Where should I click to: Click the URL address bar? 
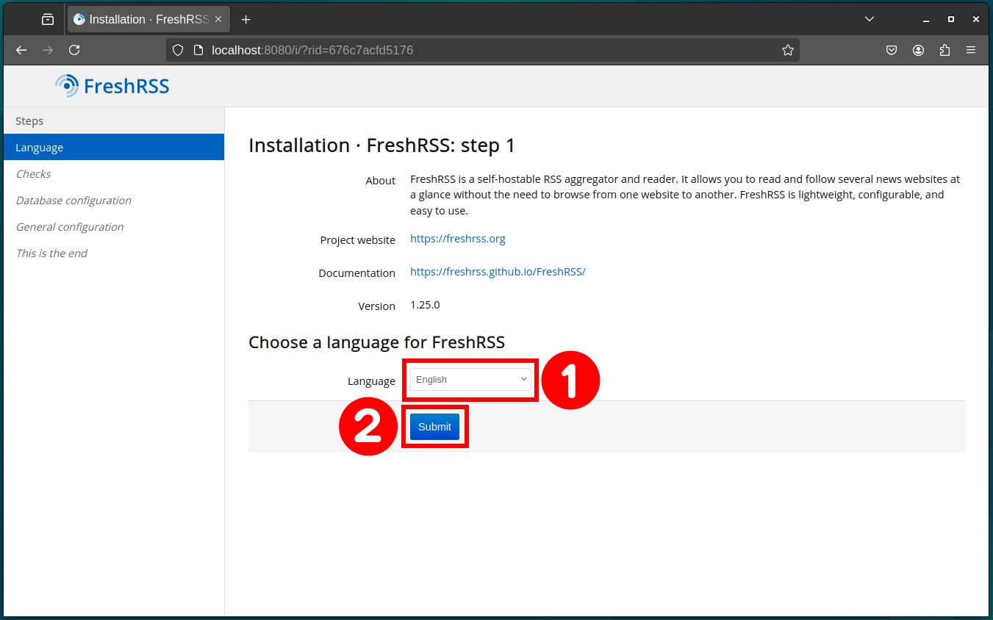coord(482,50)
